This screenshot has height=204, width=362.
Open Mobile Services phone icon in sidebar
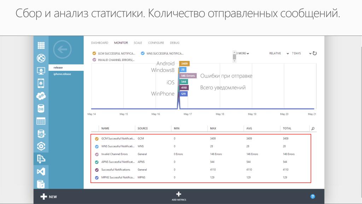coord(41,83)
